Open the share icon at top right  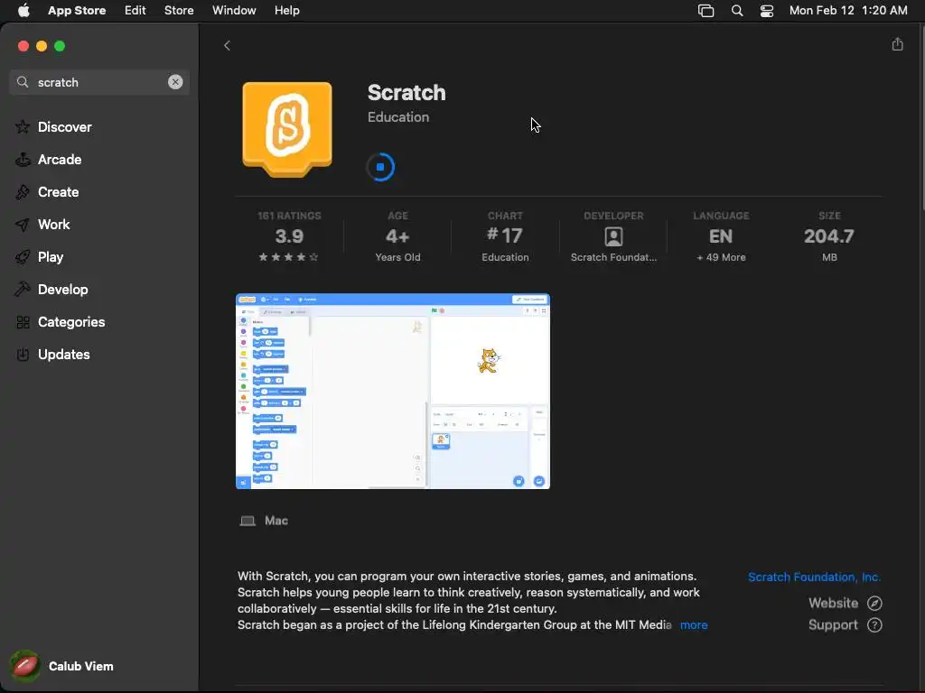pyautogui.click(x=897, y=44)
